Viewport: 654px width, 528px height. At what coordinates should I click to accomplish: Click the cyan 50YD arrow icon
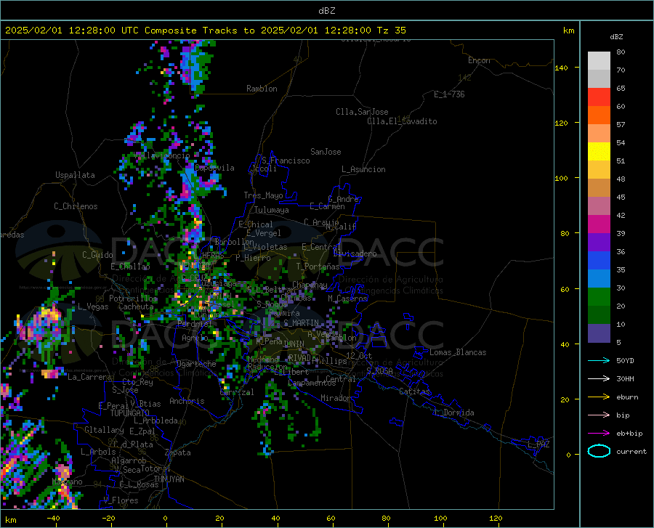[599, 360]
